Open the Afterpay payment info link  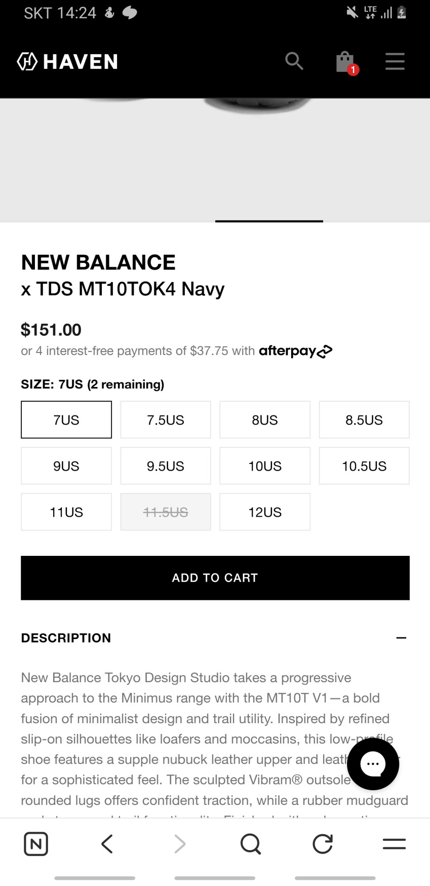296,351
